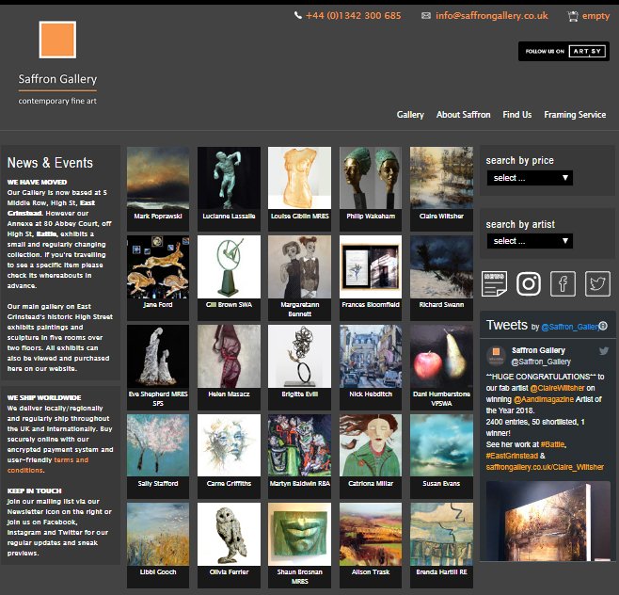The width and height of the screenshot is (619, 595).
Task: Open the Helen Masacz painting thumbnail
Action: [x=229, y=356]
